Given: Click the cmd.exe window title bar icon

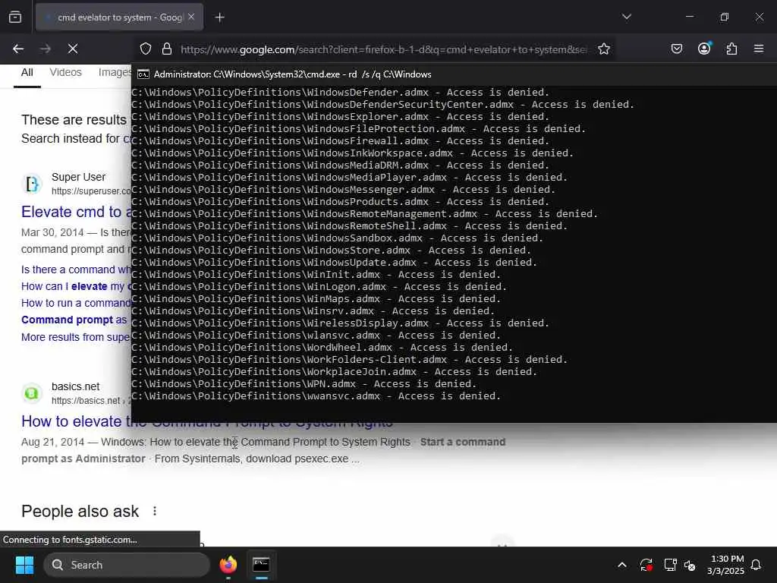Looking at the screenshot, I should 143,74.
